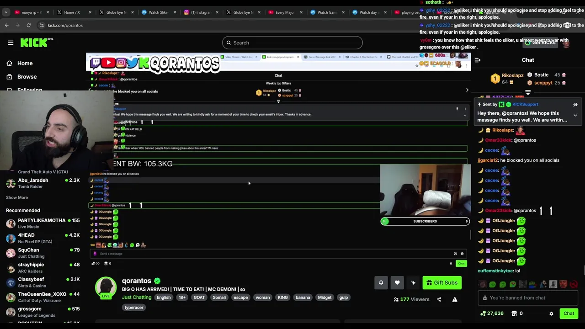The image size is (585, 329).
Task: Click the chat panel scrollbar
Action: click(584, 271)
